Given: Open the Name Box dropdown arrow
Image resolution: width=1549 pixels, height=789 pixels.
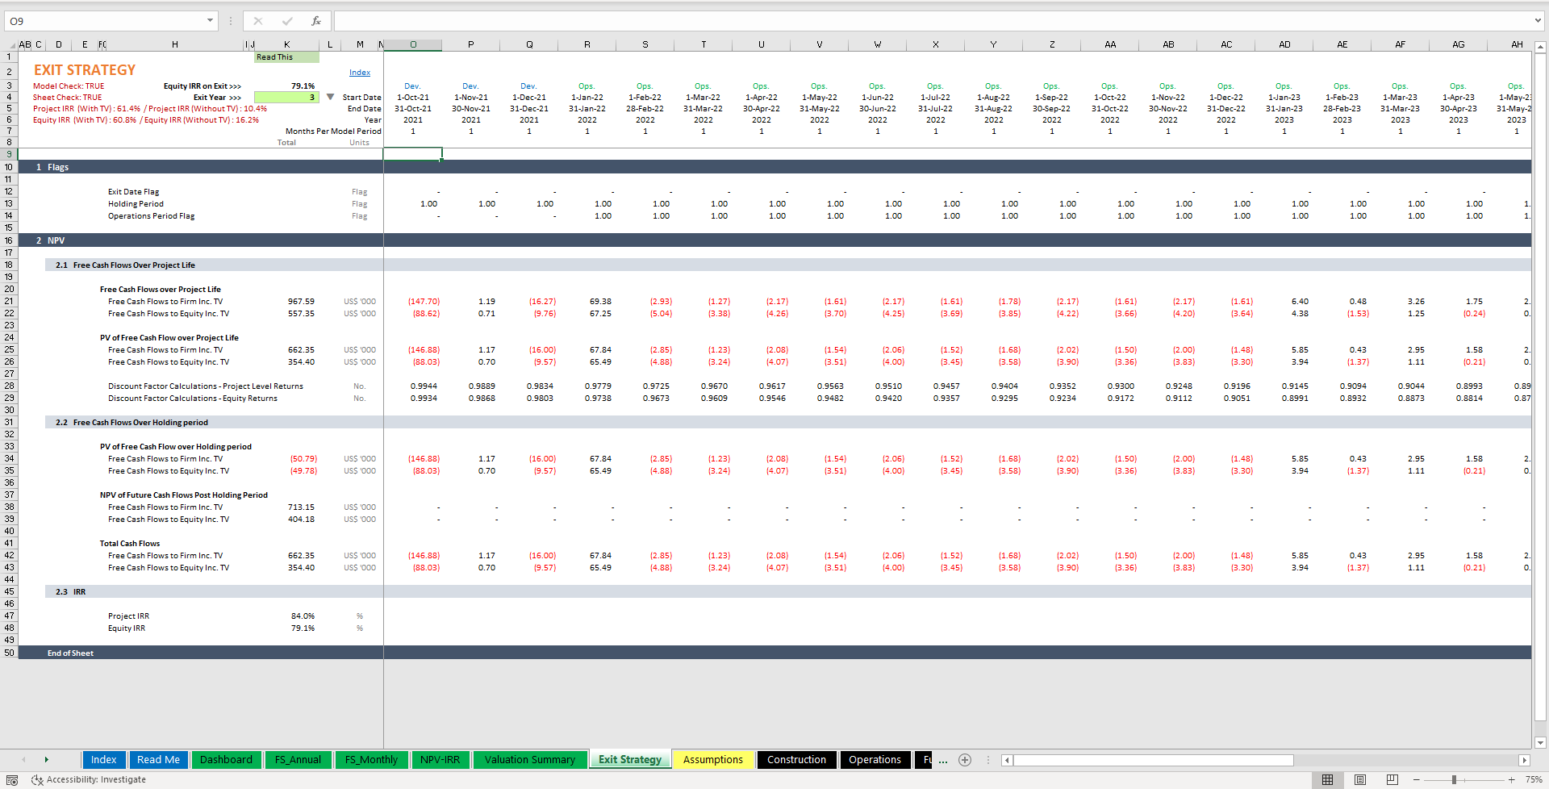Looking at the screenshot, I should 210,20.
